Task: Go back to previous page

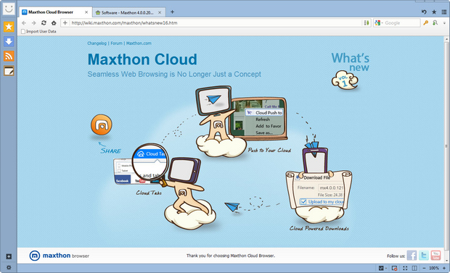Action: (x=24, y=23)
